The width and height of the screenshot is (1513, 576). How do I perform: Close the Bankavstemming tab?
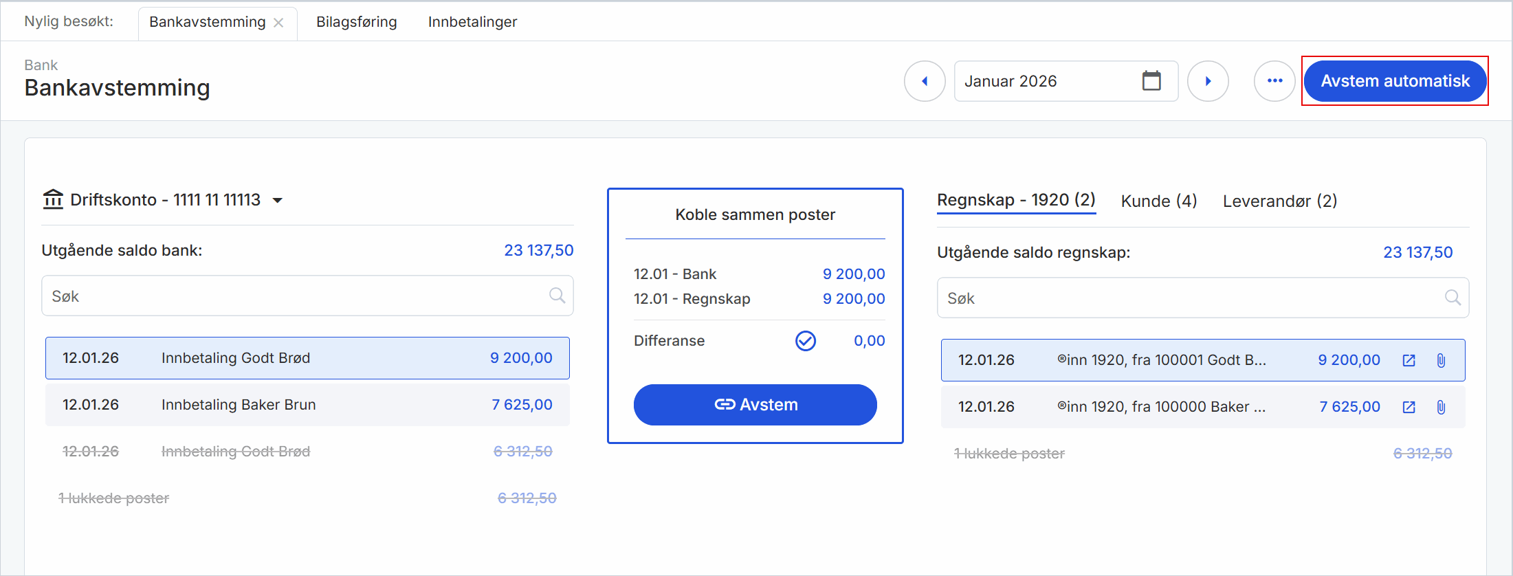tap(278, 23)
